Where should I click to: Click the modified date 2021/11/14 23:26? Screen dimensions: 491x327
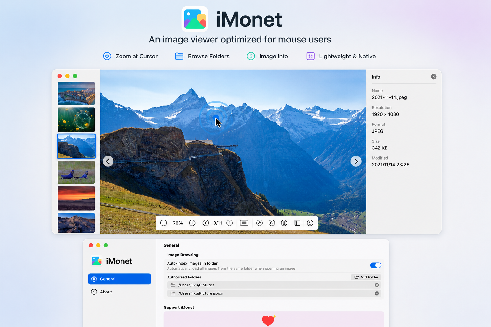391,165
